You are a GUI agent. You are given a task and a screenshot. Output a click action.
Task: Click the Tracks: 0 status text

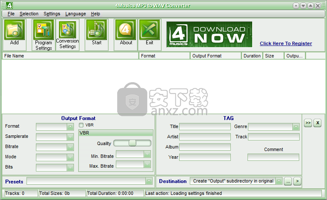click(x=15, y=193)
